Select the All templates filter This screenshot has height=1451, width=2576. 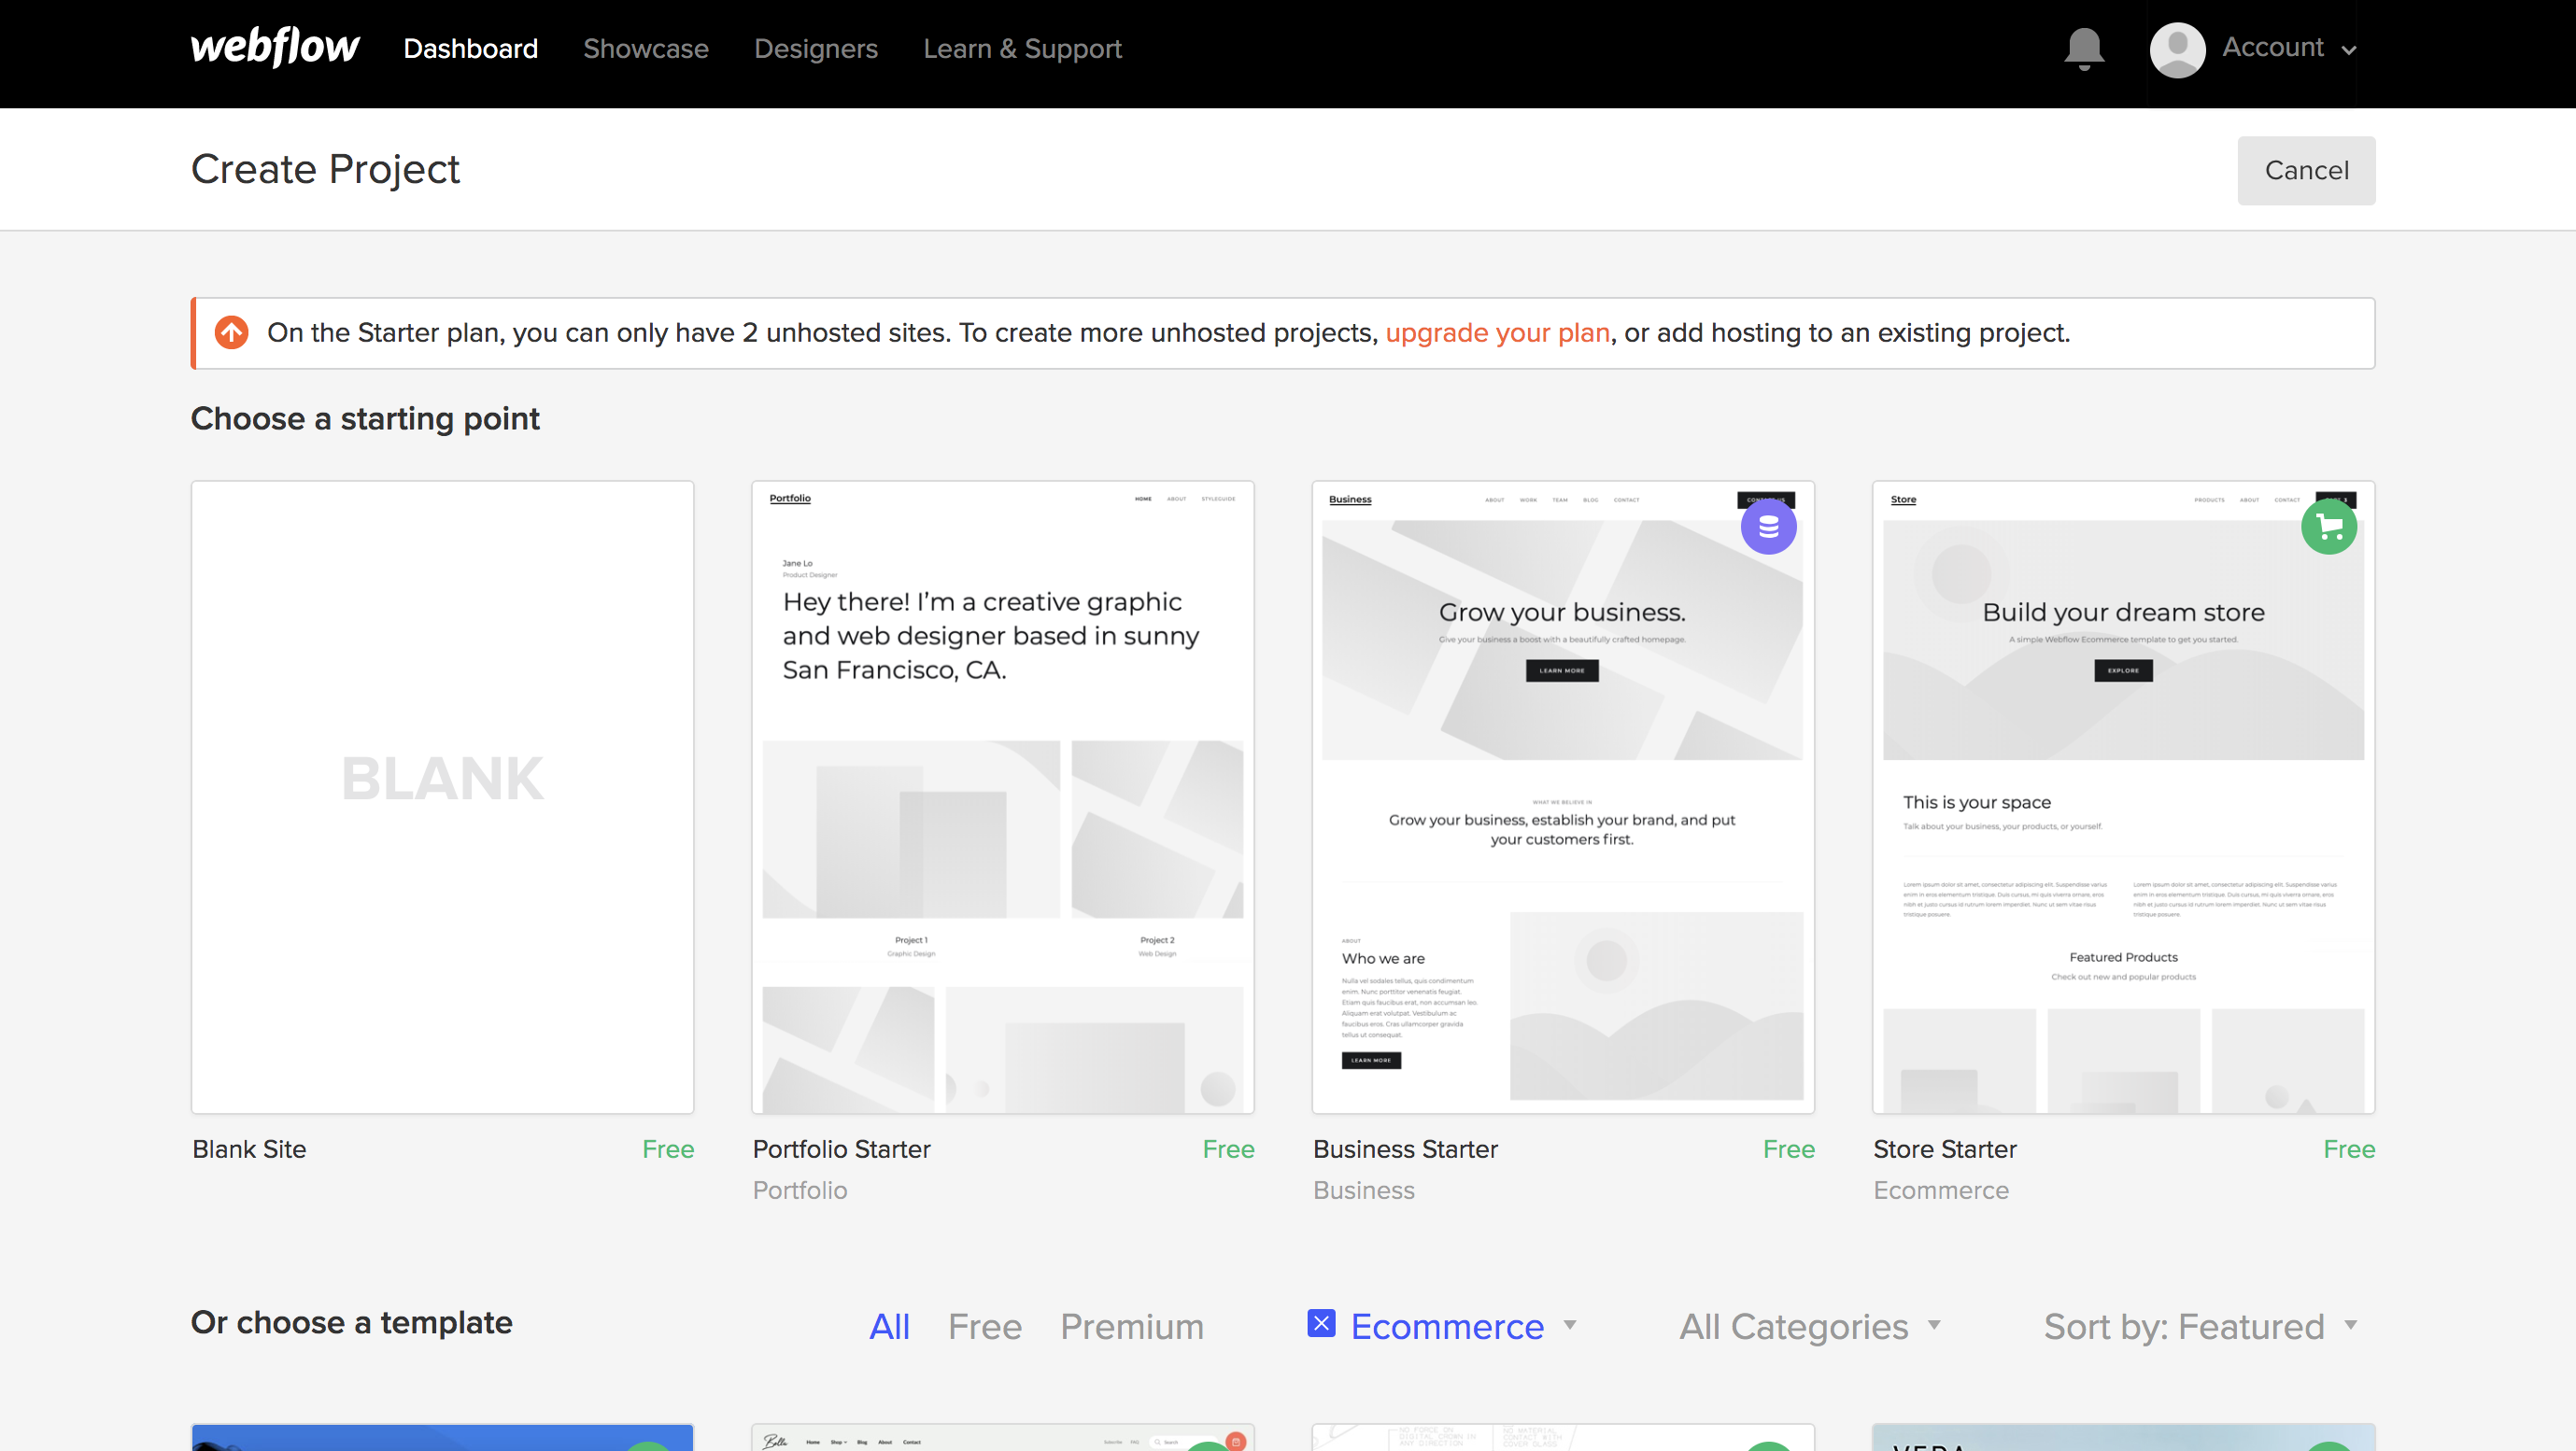(888, 1326)
